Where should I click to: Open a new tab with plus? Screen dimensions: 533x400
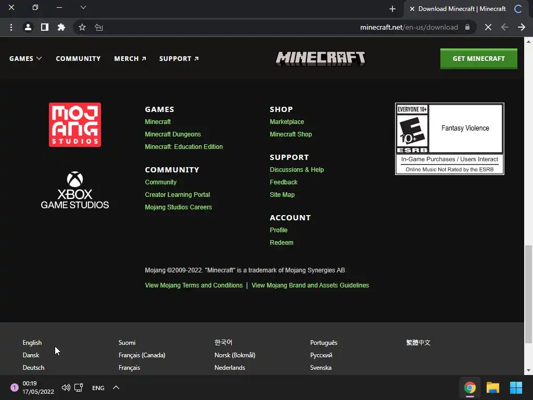pos(392,9)
